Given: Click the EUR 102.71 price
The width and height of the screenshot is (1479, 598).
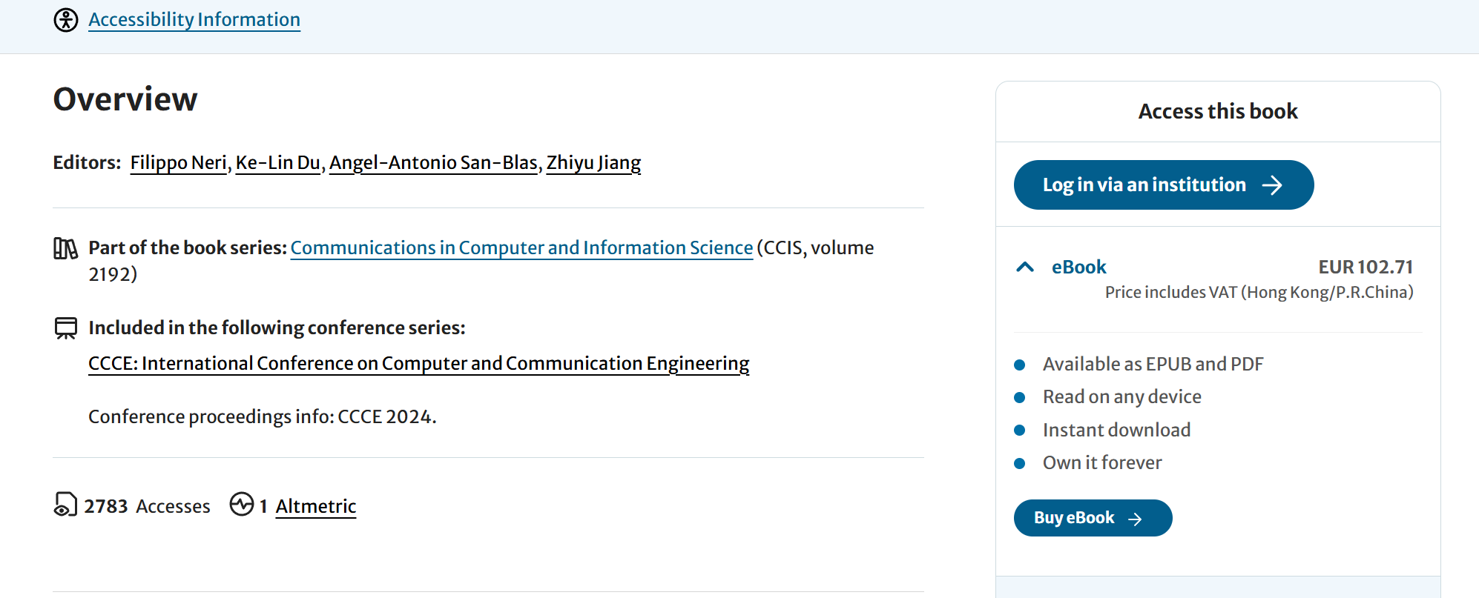Looking at the screenshot, I should (1366, 267).
